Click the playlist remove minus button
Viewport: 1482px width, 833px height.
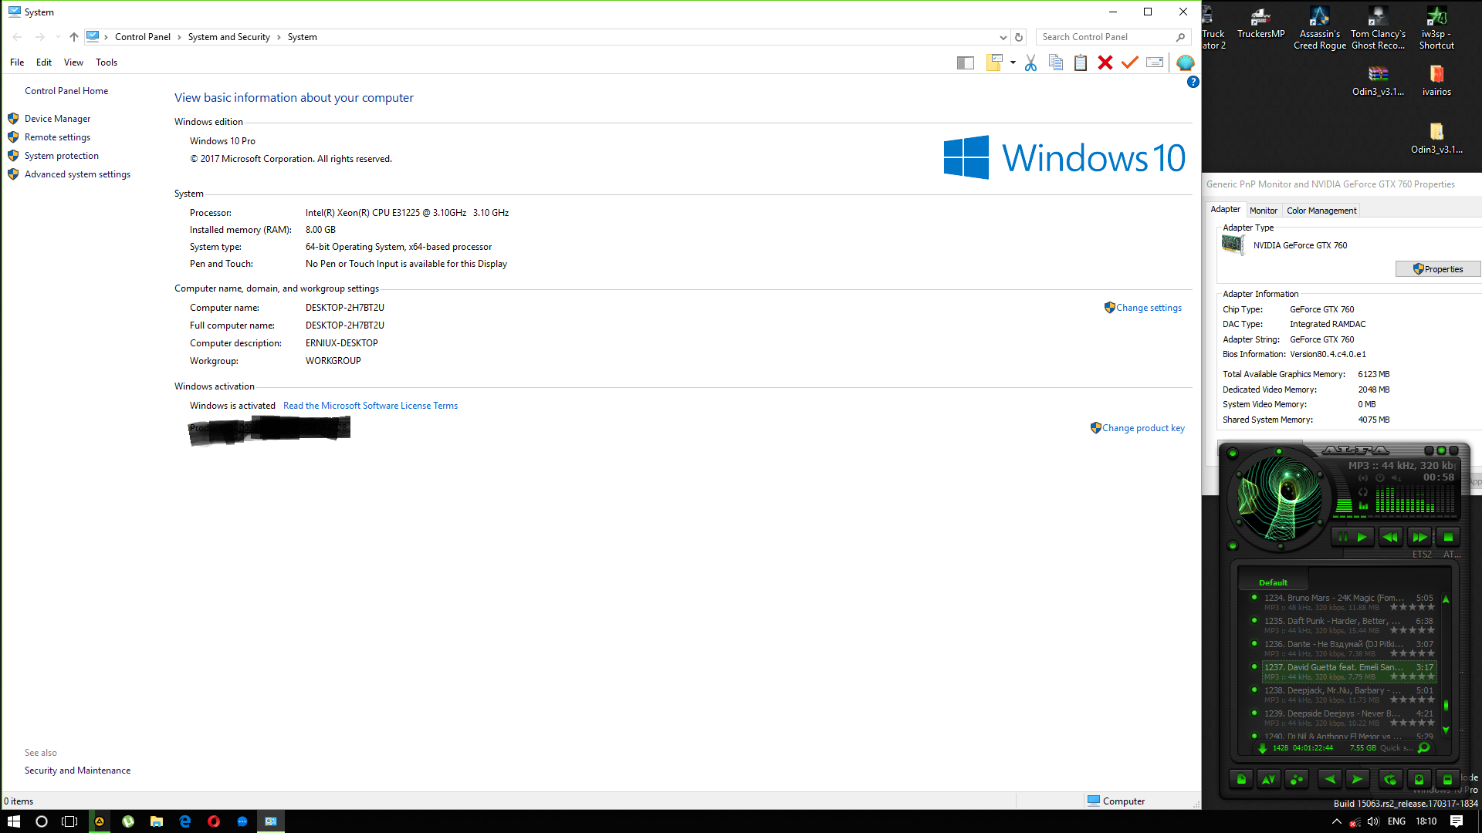pyautogui.click(x=1447, y=779)
